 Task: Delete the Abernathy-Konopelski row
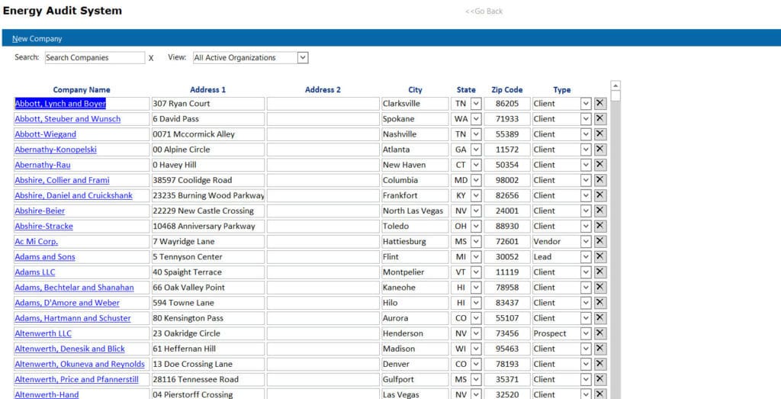click(x=600, y=150)
